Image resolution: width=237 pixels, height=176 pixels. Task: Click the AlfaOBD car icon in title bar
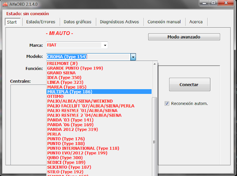5,4
